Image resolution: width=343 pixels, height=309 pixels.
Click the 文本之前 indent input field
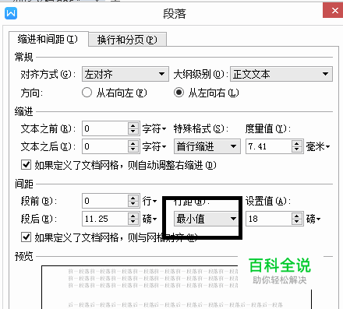tap(105, 128)
